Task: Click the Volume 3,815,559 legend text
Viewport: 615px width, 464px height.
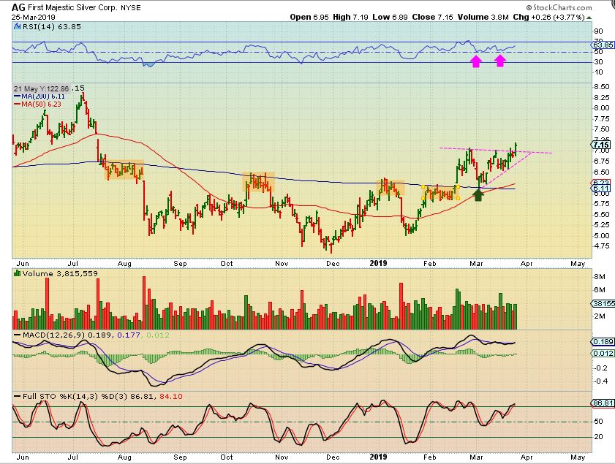Action: tap(60, 273)
